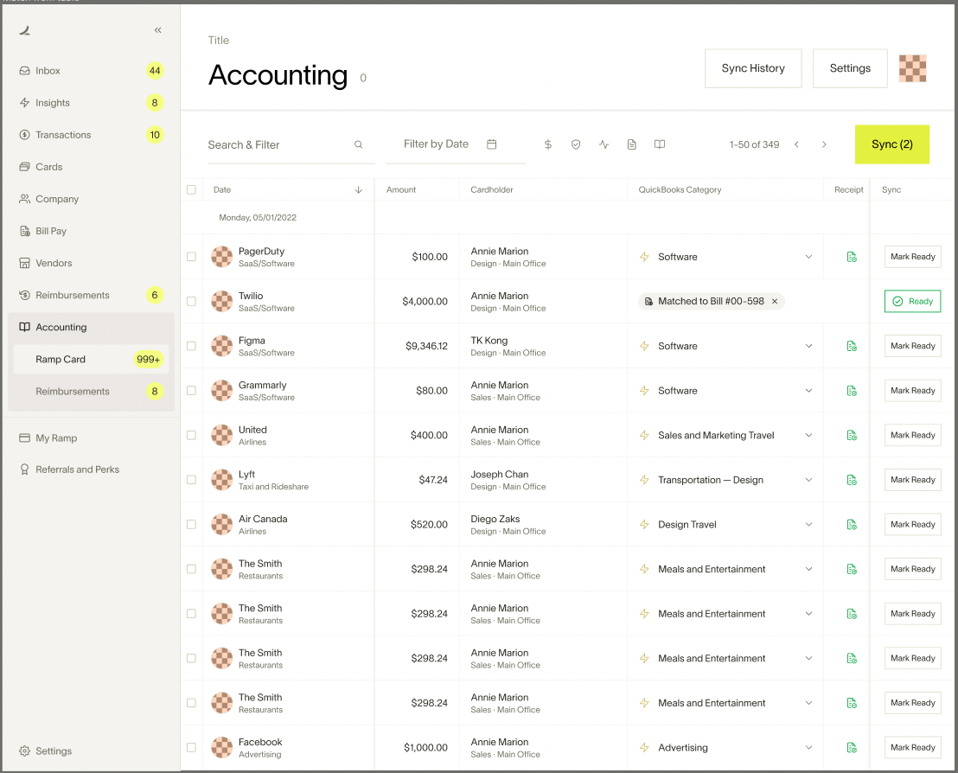Image resolution: width=958 pixels, height=773 pixels.
Task: Open Design Travel category dropdown
Action: pyautogui.click(x=808, y=524)
